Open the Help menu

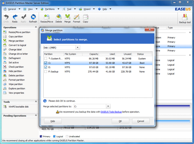tap(105, 9)
